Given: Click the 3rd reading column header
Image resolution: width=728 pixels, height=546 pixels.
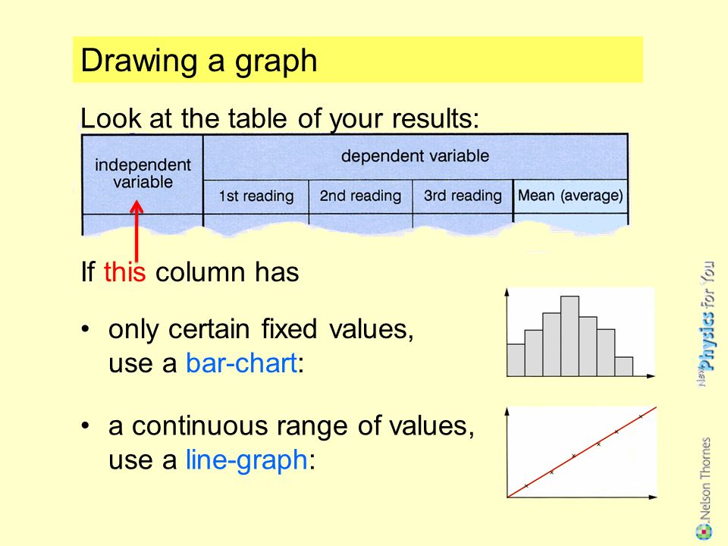Looking at the screenshot, I should pyautogui.click(x=463, y=196).
